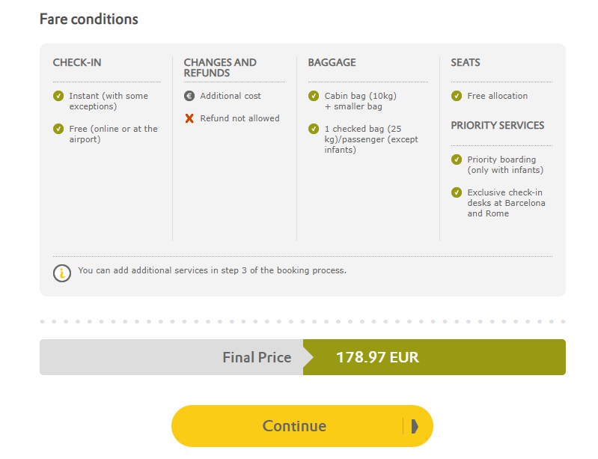This screenshot has width=598, height=459.
Task: Click the Refund not allowed text
Action: [240, 118]
